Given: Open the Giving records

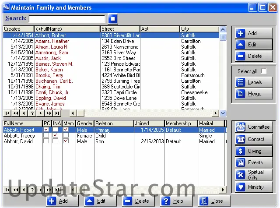Looking at the screenshot, I should [x=254, y=151].
